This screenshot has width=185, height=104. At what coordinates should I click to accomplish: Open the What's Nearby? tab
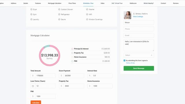pos(149,3)
